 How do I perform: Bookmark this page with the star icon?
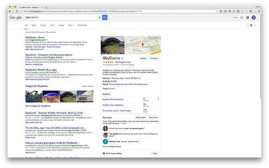(217, 11)
